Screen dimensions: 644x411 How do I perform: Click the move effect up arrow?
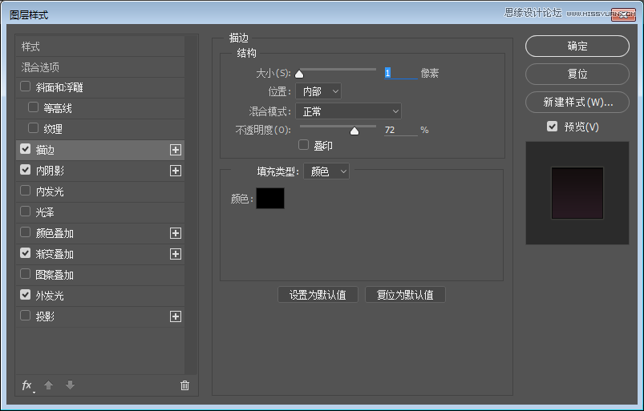pos(48,385)
